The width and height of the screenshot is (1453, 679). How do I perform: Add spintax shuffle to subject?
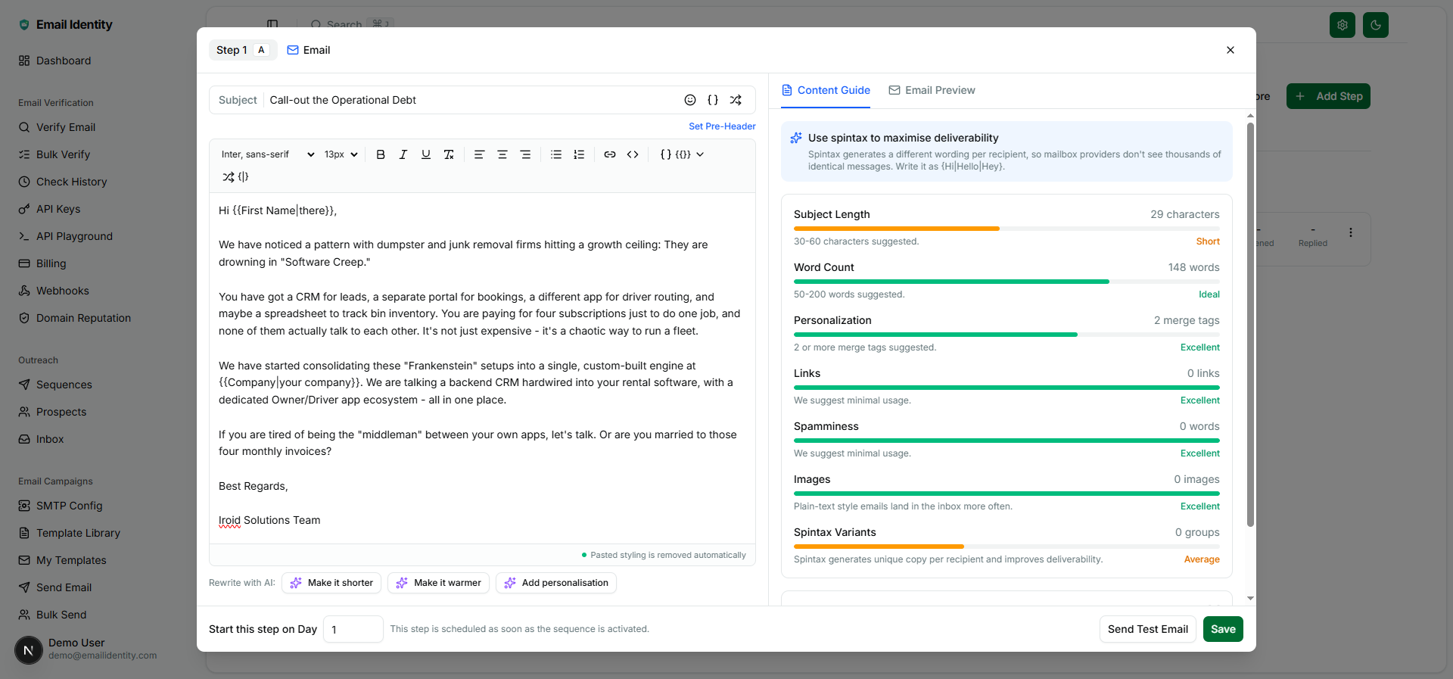[x=736, y=100]
